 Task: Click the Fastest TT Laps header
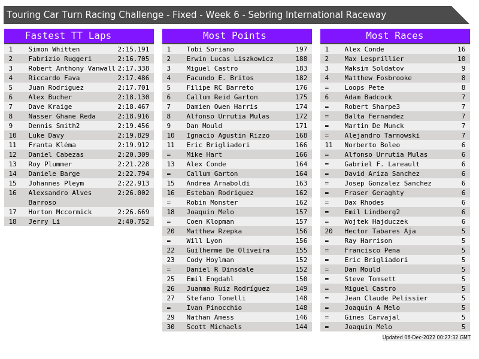coord(68,36)
